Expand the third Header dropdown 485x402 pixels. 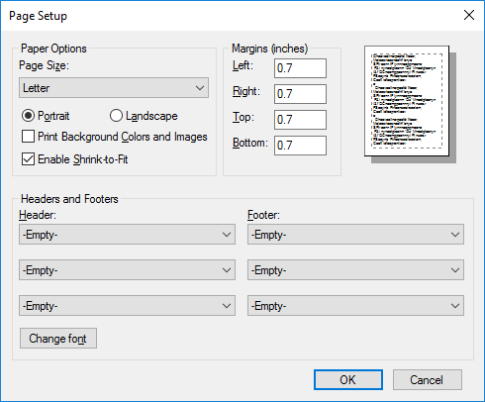coord(127,306)
